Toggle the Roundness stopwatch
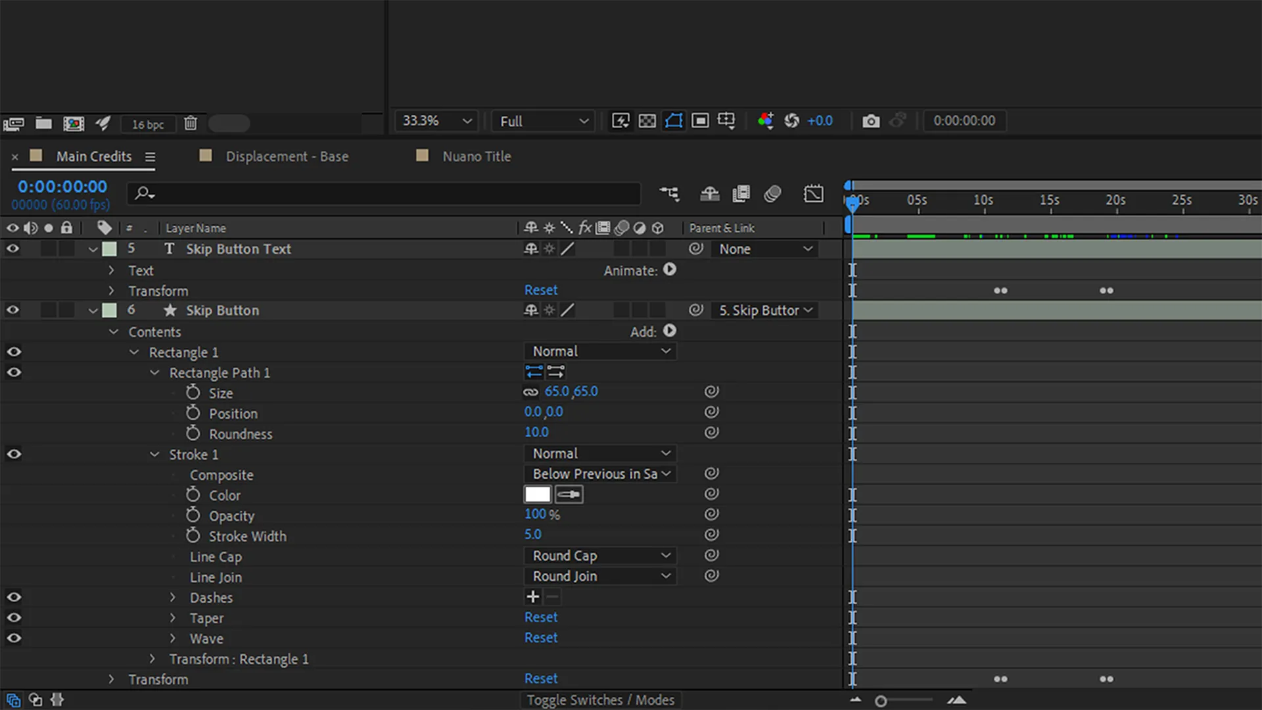Viewport: 1262px width, 710px height. [x=193, y=433]
